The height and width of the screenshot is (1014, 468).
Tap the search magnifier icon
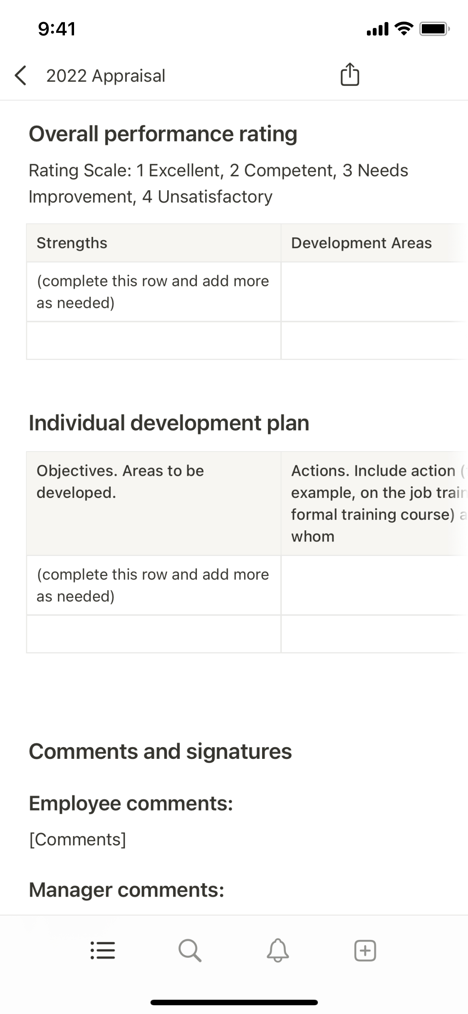click(190, 950)
